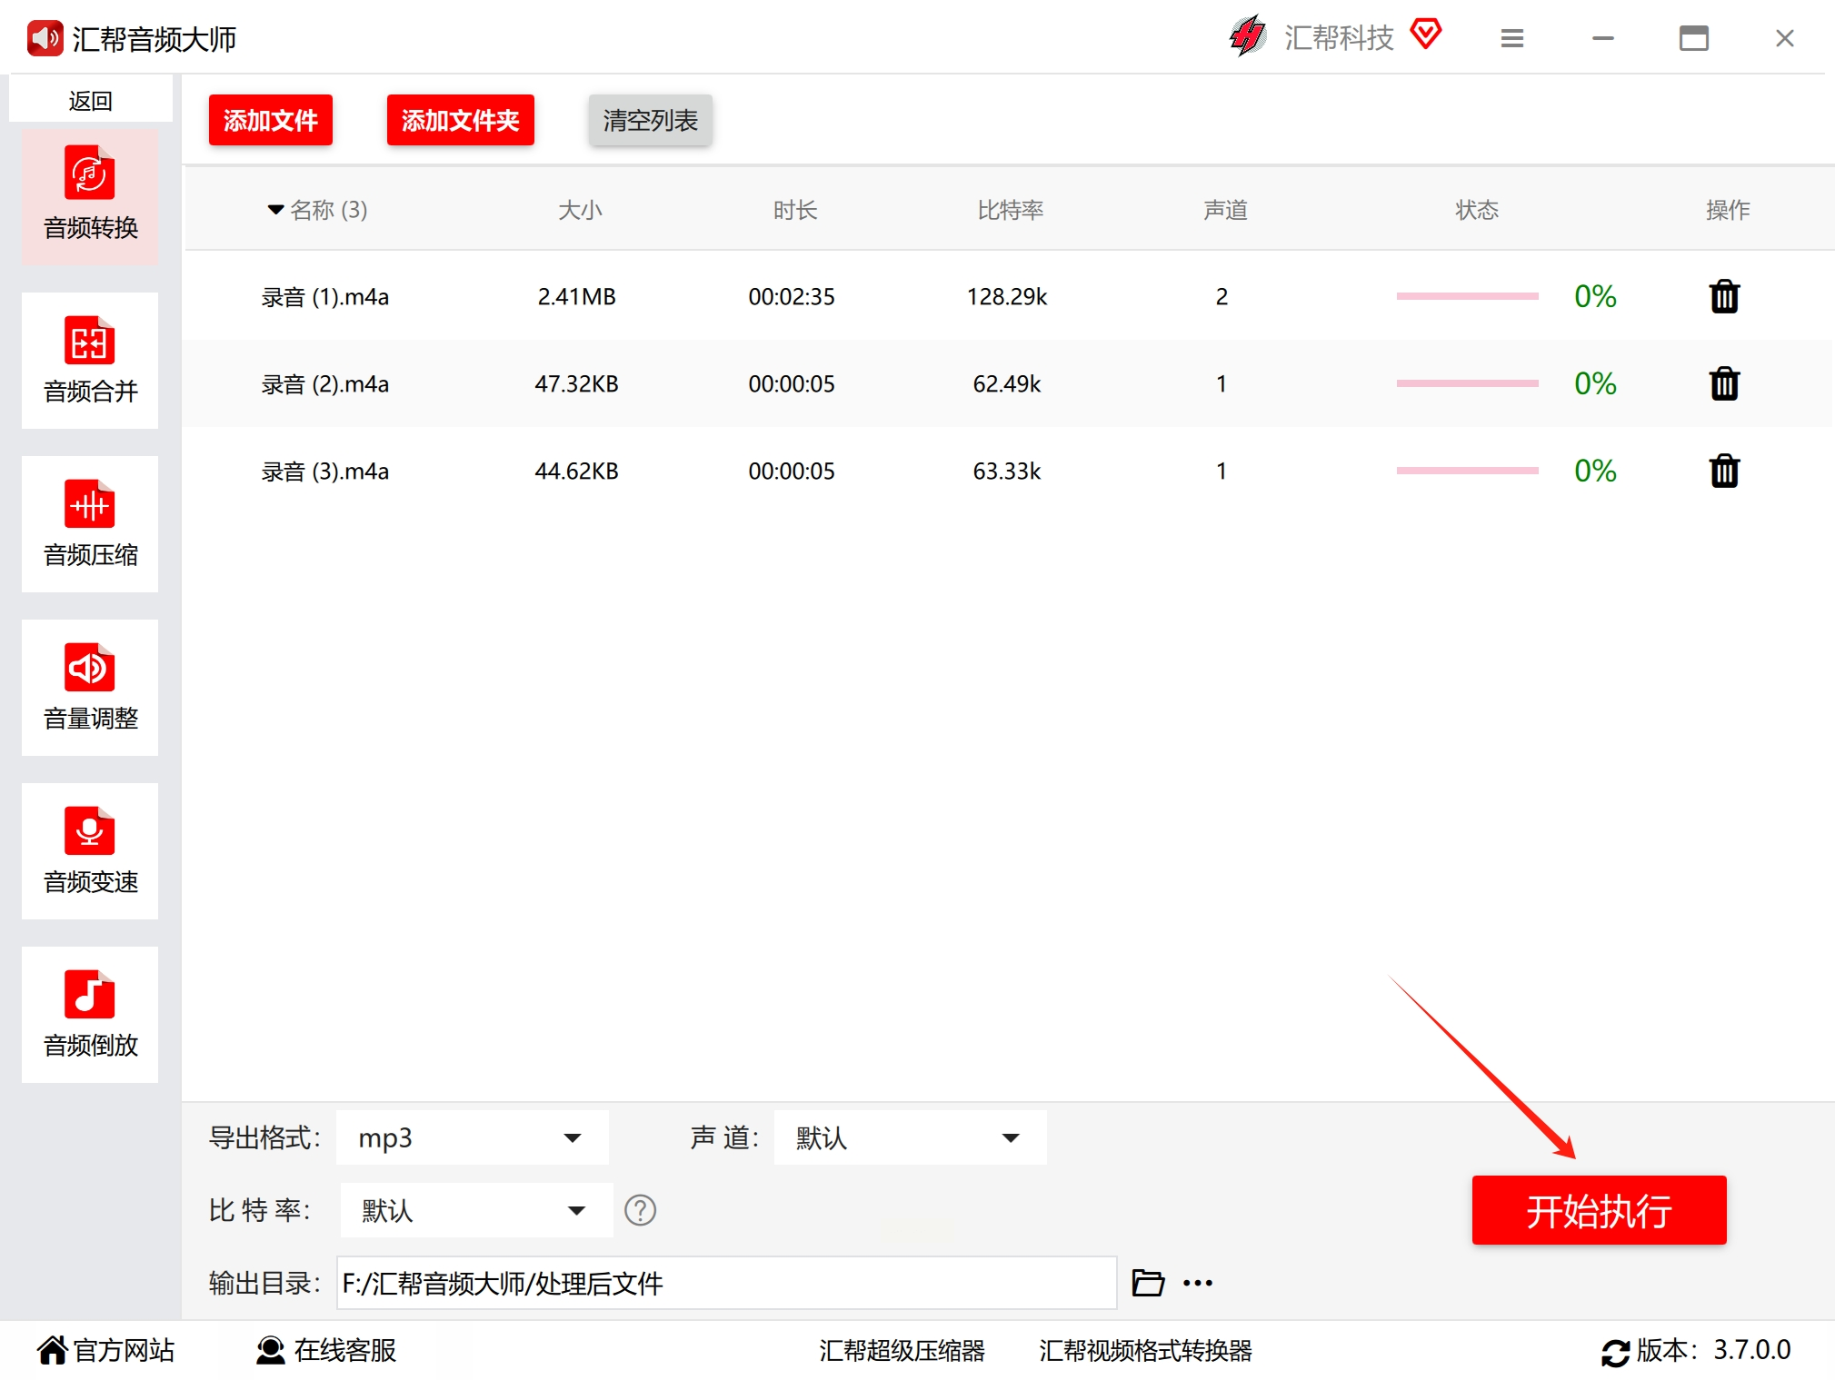Collapse the 名称 (3) column sort arrow
Viewport: 1835px width, 1380px height.
275,210
